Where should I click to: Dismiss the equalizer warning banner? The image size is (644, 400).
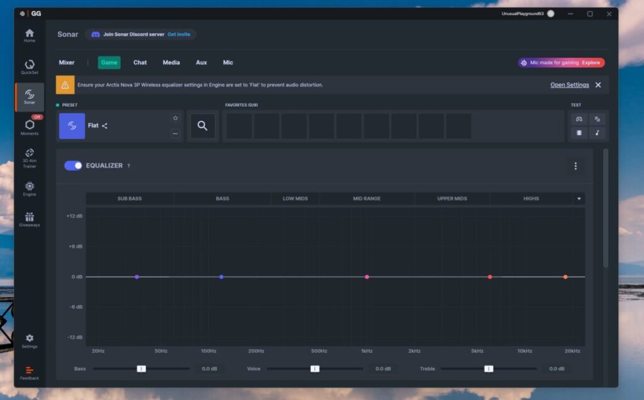click(598, 85)
